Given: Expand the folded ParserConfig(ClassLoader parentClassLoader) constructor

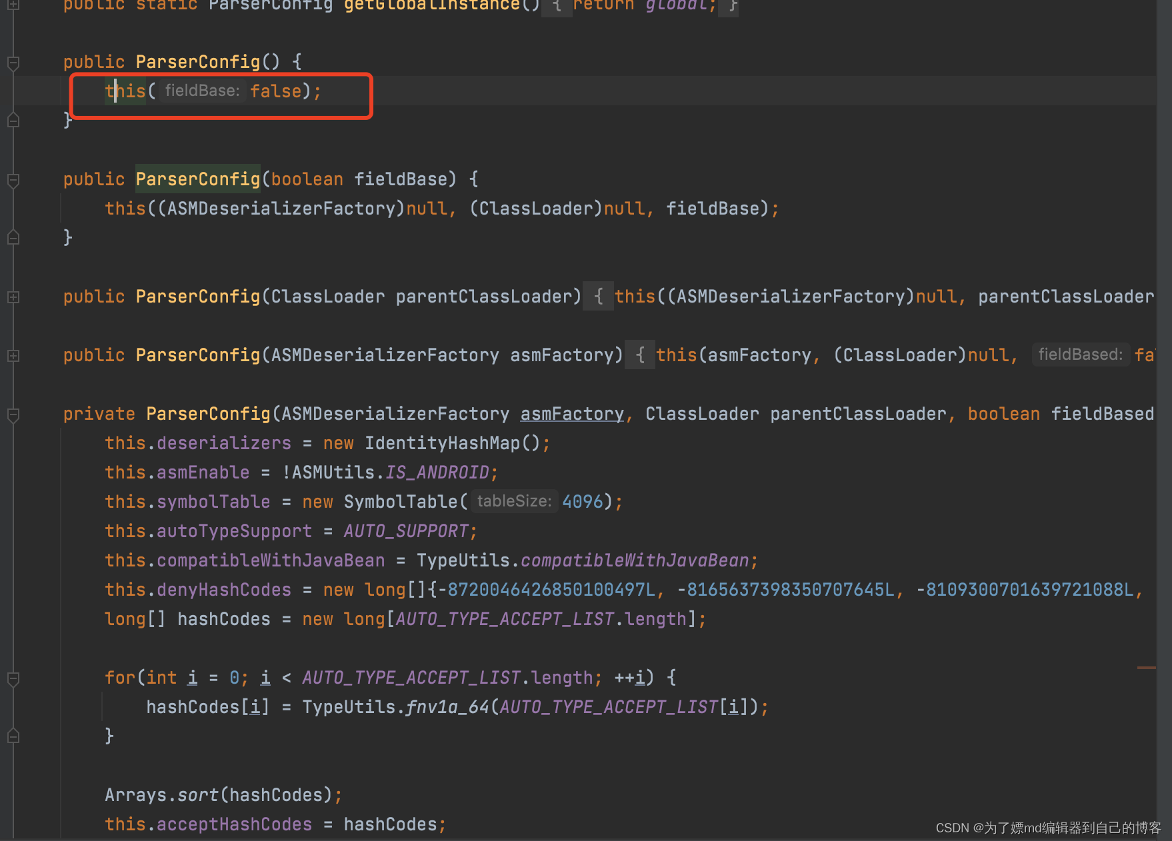Looking at the screenshot, I should pyautogui.click(x=13, y=297).
